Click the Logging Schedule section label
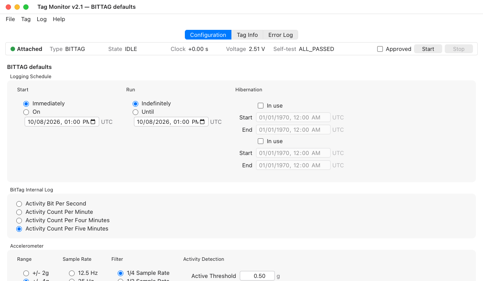 [x=30, y=76]
